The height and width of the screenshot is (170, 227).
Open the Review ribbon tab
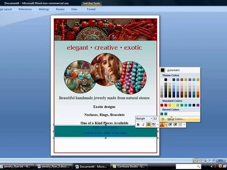pyautogui.click(x=60, y=9)
